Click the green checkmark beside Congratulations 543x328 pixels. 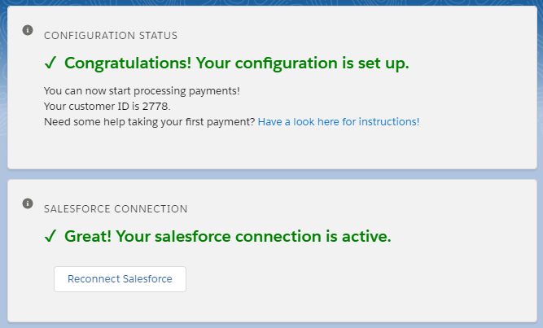50,63
